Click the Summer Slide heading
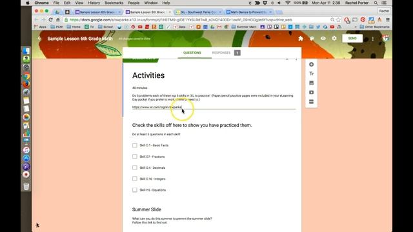This screenshot has height=232, width=413. [x=146, y=209]
